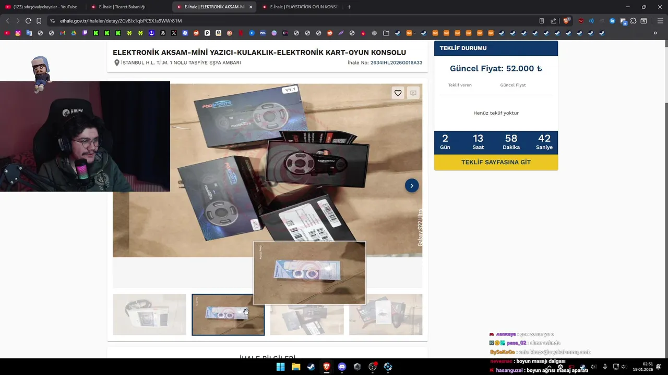Open File Explorer from taskbar
The height and width of the screenshot is (375, 668).
[296, 367]
